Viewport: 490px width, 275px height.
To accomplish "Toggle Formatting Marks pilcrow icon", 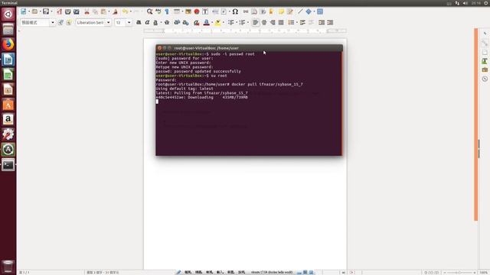I will tap(167, 11).
